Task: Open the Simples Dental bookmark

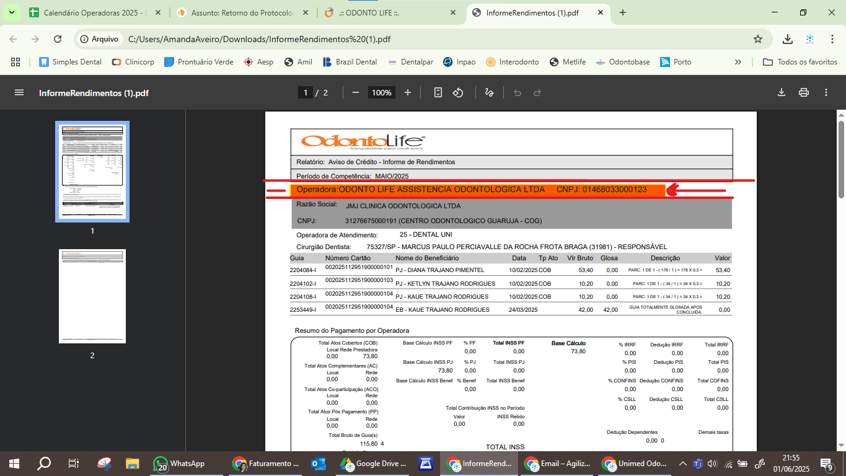Action: coord(71,62)
